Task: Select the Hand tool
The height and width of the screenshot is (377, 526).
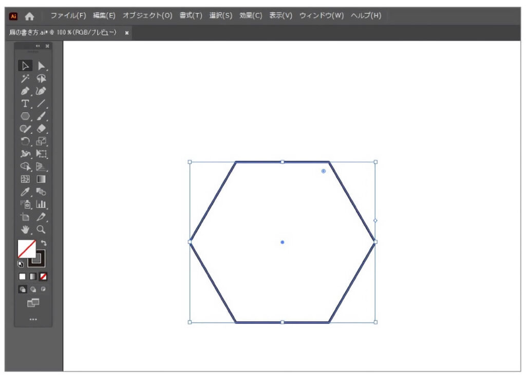Action: pyautogui.click(x=25, y=230)
